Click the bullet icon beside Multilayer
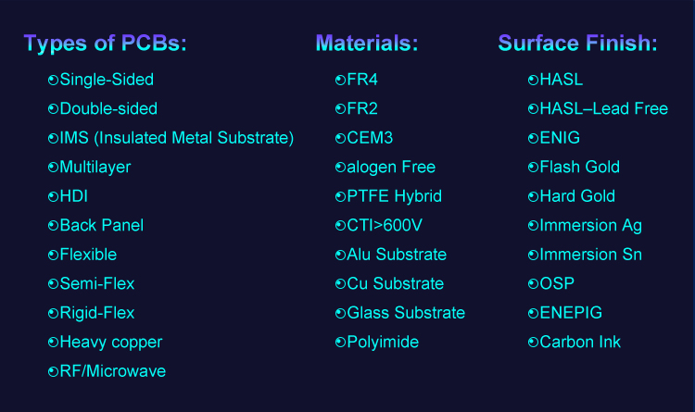The width and height of the screenshot is (695, 412). [53, 168]
